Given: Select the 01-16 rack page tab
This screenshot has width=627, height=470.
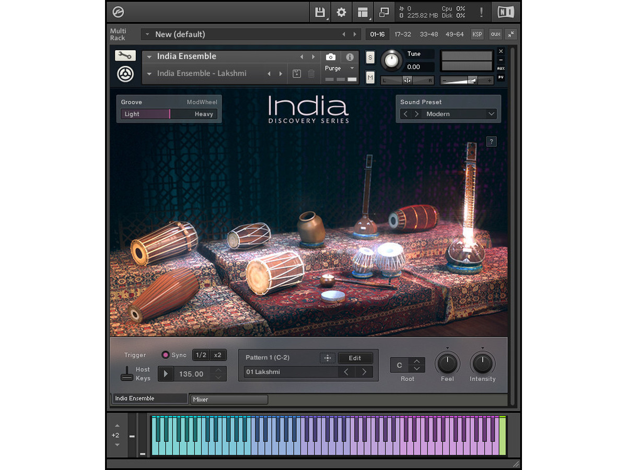Looking at the screenshot, I should coord(377,34).
